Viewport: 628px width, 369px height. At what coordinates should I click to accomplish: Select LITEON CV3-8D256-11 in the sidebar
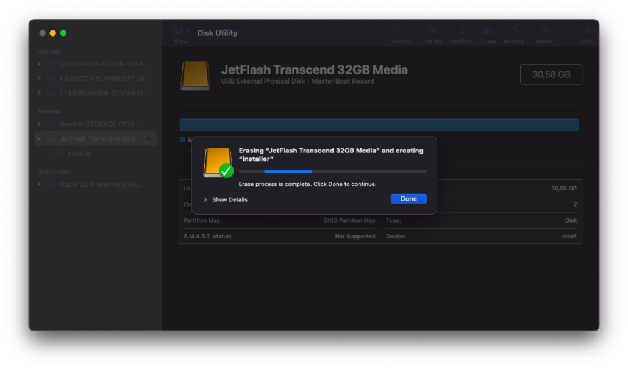click(x=95, y=64)
